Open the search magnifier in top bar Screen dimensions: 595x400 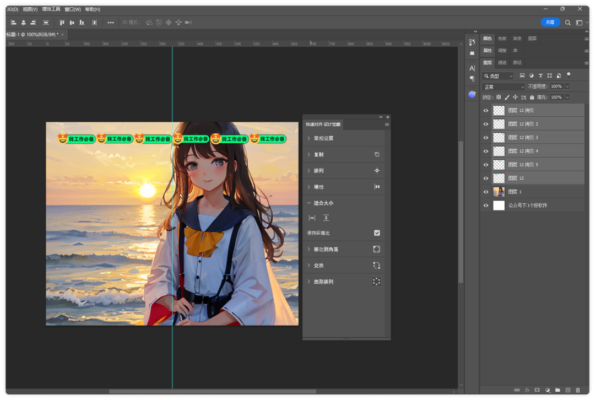pos(568,23)
